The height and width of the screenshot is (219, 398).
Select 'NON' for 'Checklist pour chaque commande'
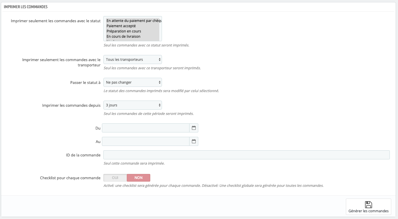pos(139,177)
